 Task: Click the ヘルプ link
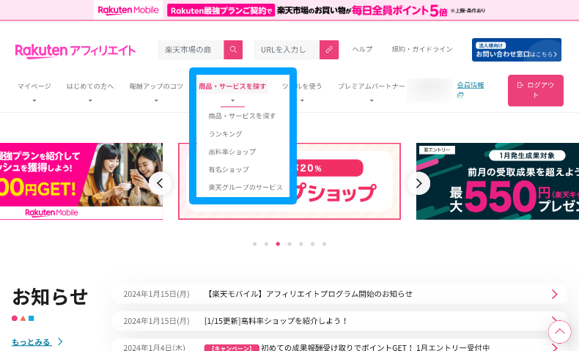(362, 49)
